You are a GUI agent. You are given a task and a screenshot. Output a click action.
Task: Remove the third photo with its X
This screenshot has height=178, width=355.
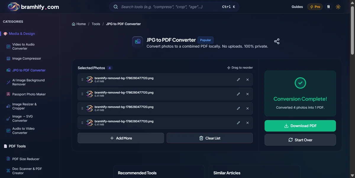(x=248, y=109)
